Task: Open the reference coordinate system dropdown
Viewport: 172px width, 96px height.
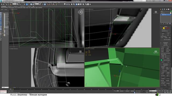Action: 37,4
